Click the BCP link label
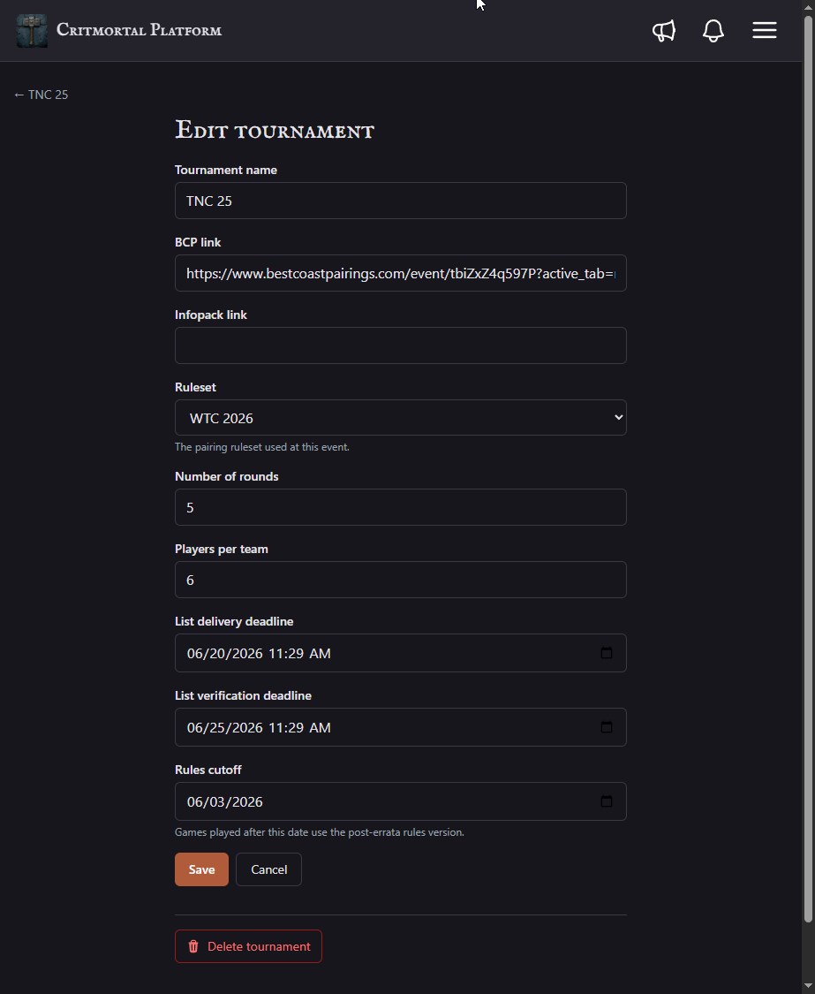 [x=198, y=242]
